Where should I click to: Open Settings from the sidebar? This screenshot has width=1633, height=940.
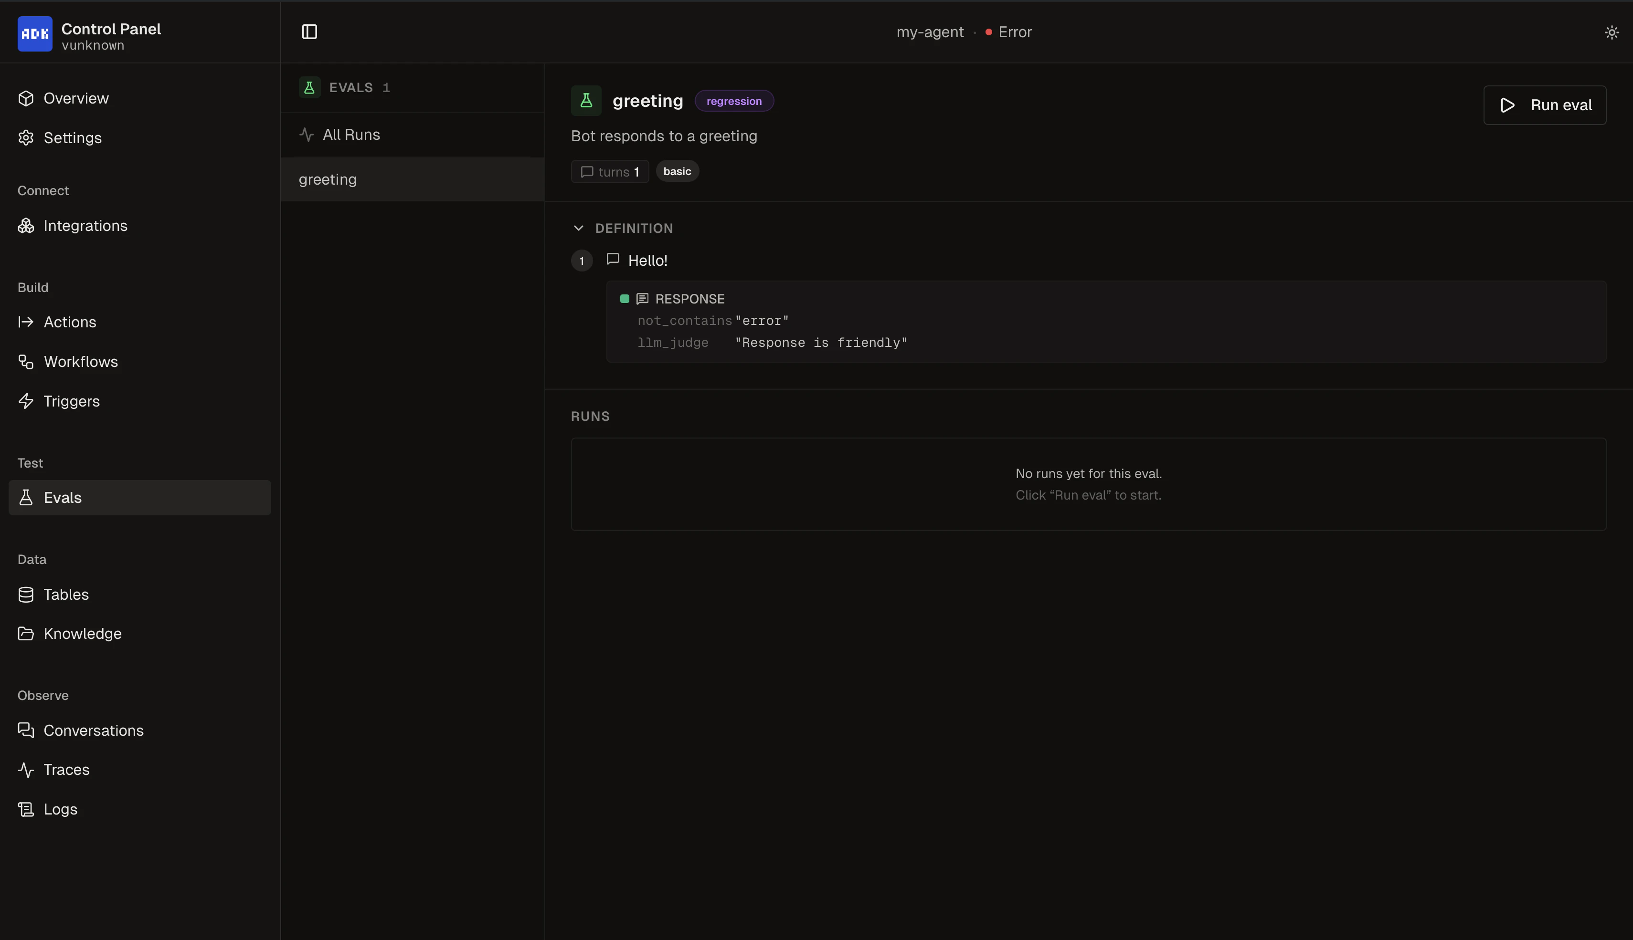coord(73,137)
